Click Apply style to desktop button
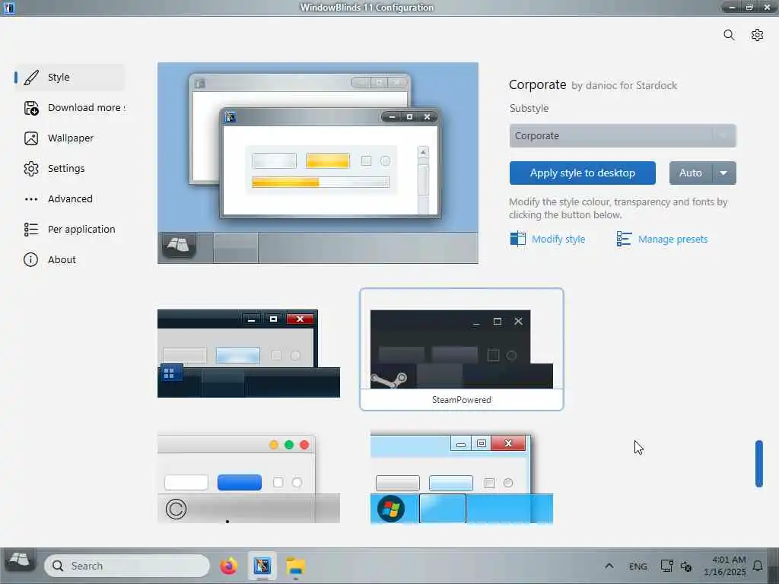779x584 pixels. tap(582, 173)
